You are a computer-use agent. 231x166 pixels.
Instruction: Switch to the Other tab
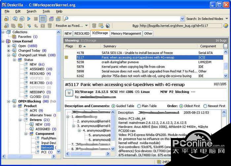click(148, 34)
